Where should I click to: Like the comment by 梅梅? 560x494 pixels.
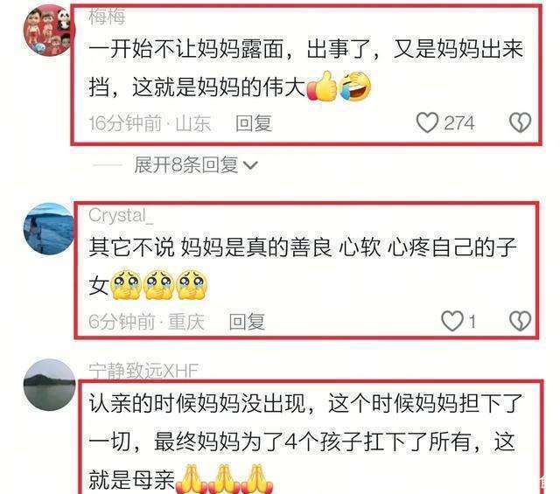[427, 122]
